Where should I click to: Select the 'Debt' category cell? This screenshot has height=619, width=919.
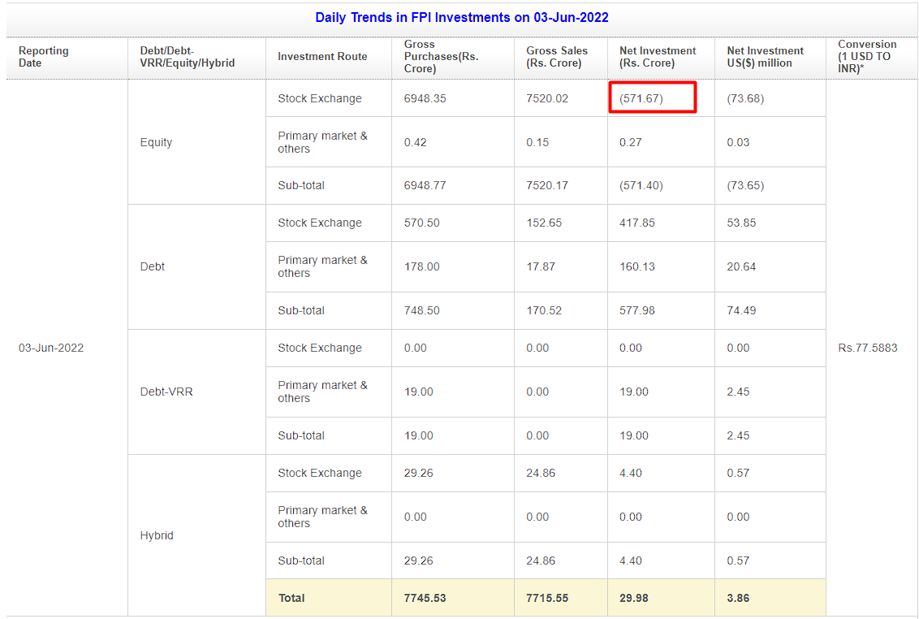coord(153,266)
